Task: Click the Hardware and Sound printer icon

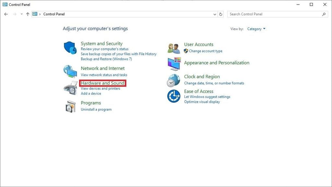Action: pos(70,88)
